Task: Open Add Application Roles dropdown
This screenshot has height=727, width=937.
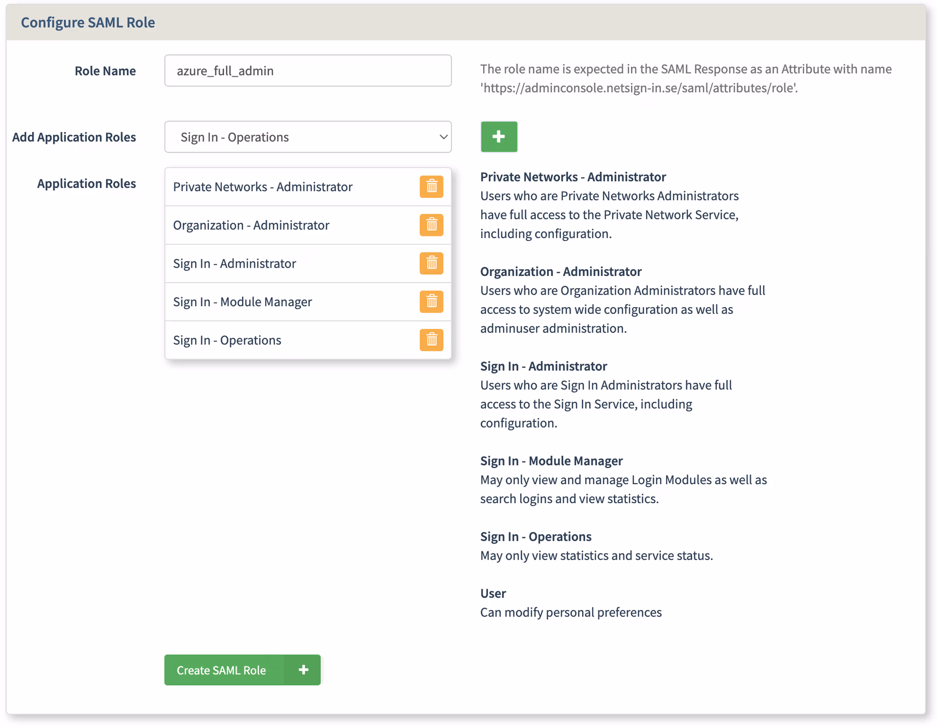Action: tap(307, 137)
